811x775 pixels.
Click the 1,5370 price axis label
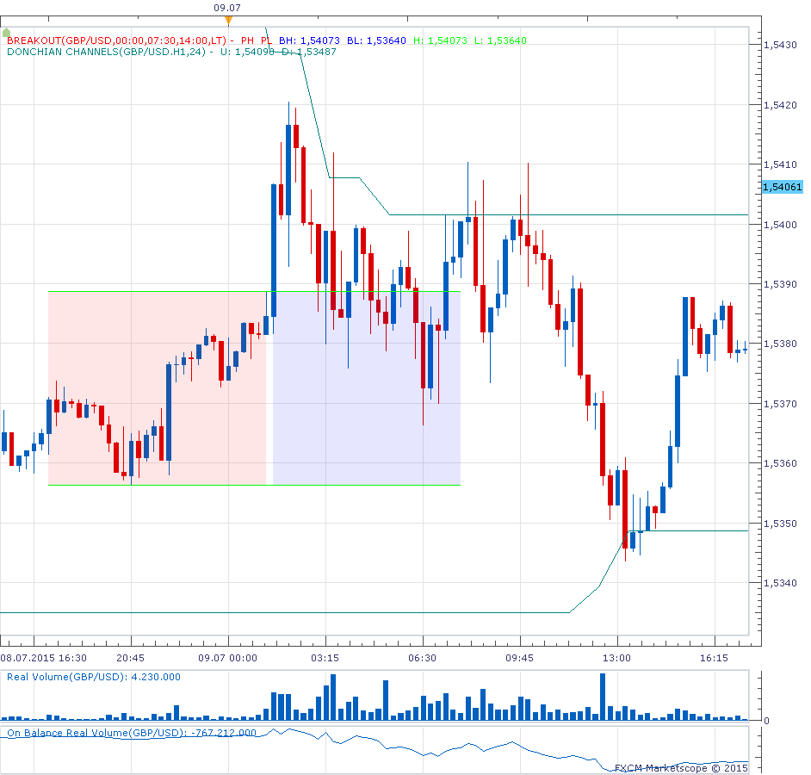tap(780, 404)
